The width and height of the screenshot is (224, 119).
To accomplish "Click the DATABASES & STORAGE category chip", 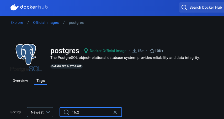I will pyautogui.click(x=66, y=66).
